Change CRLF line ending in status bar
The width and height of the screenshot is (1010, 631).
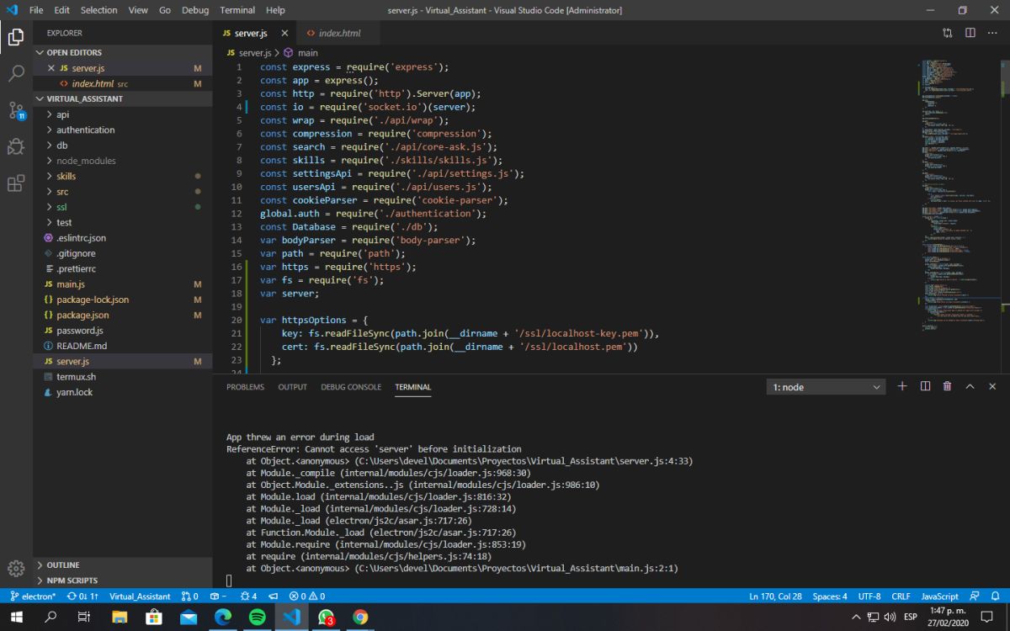[901, 596]
